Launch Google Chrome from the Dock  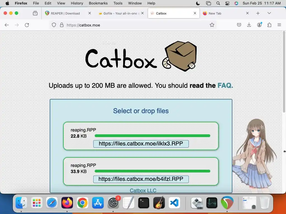[82, 203]
